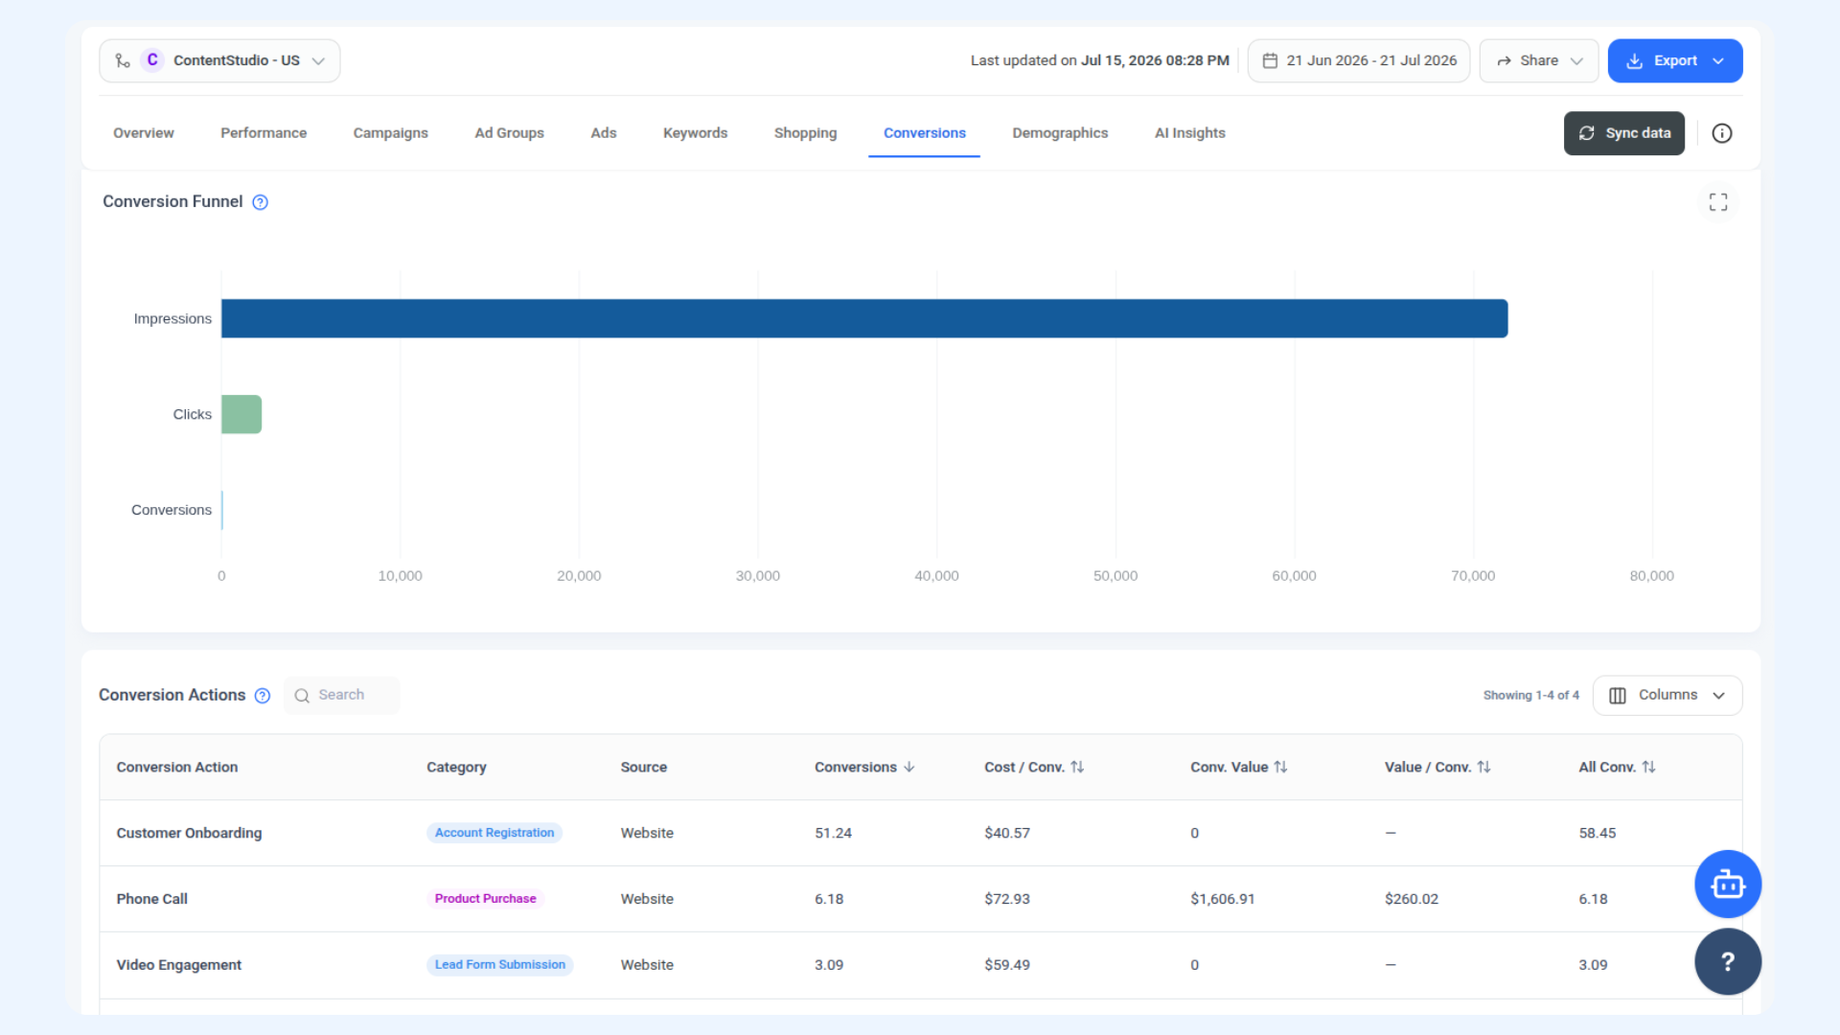This screenshot has width=1840, height=1035.
Task: Sort by All Conv. column
Action: pos(1617,768)
